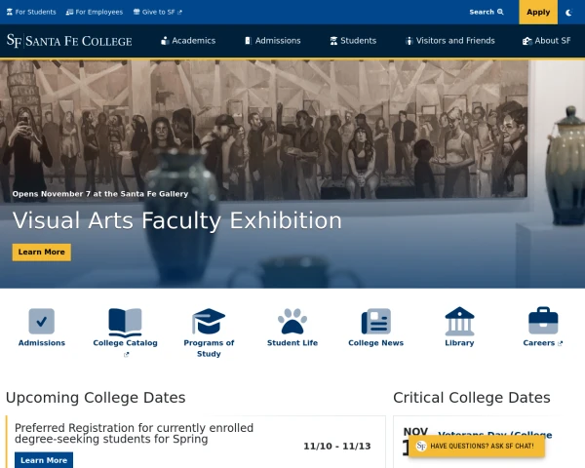This screenshot has height=468, width=585.
Task: Select Students in the main navigation
Action: pos(353,41)
